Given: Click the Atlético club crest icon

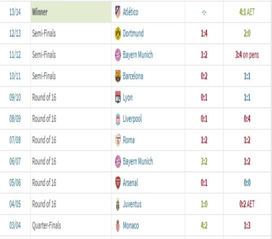Looking at the screenshot, I should 118,12.
